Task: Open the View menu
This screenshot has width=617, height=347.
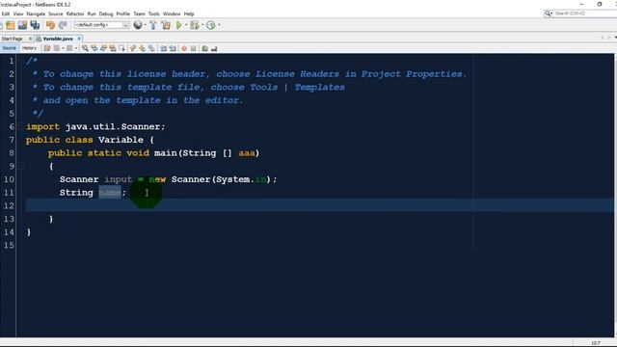Action: (x=18, y=13)
